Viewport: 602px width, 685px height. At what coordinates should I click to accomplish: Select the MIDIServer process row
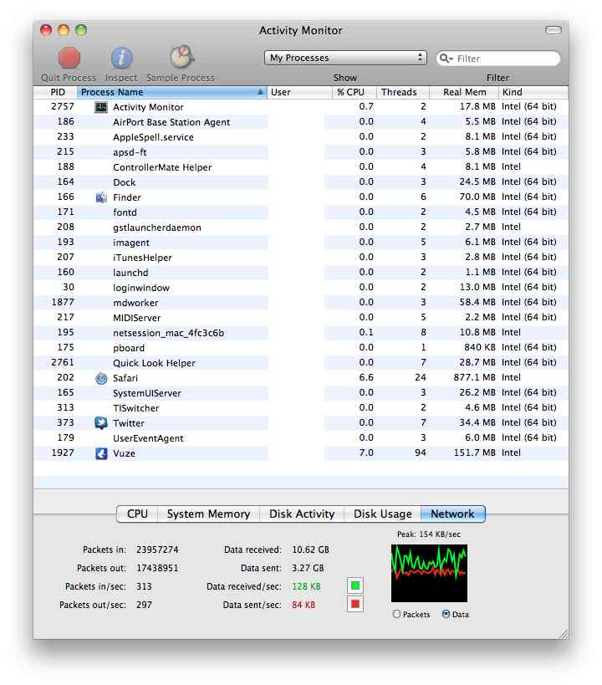301,318
